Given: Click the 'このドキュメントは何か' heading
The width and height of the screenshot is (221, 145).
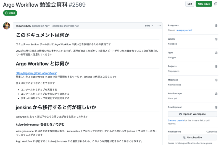Looking at the screenshot, I should (x=43, y=35).
